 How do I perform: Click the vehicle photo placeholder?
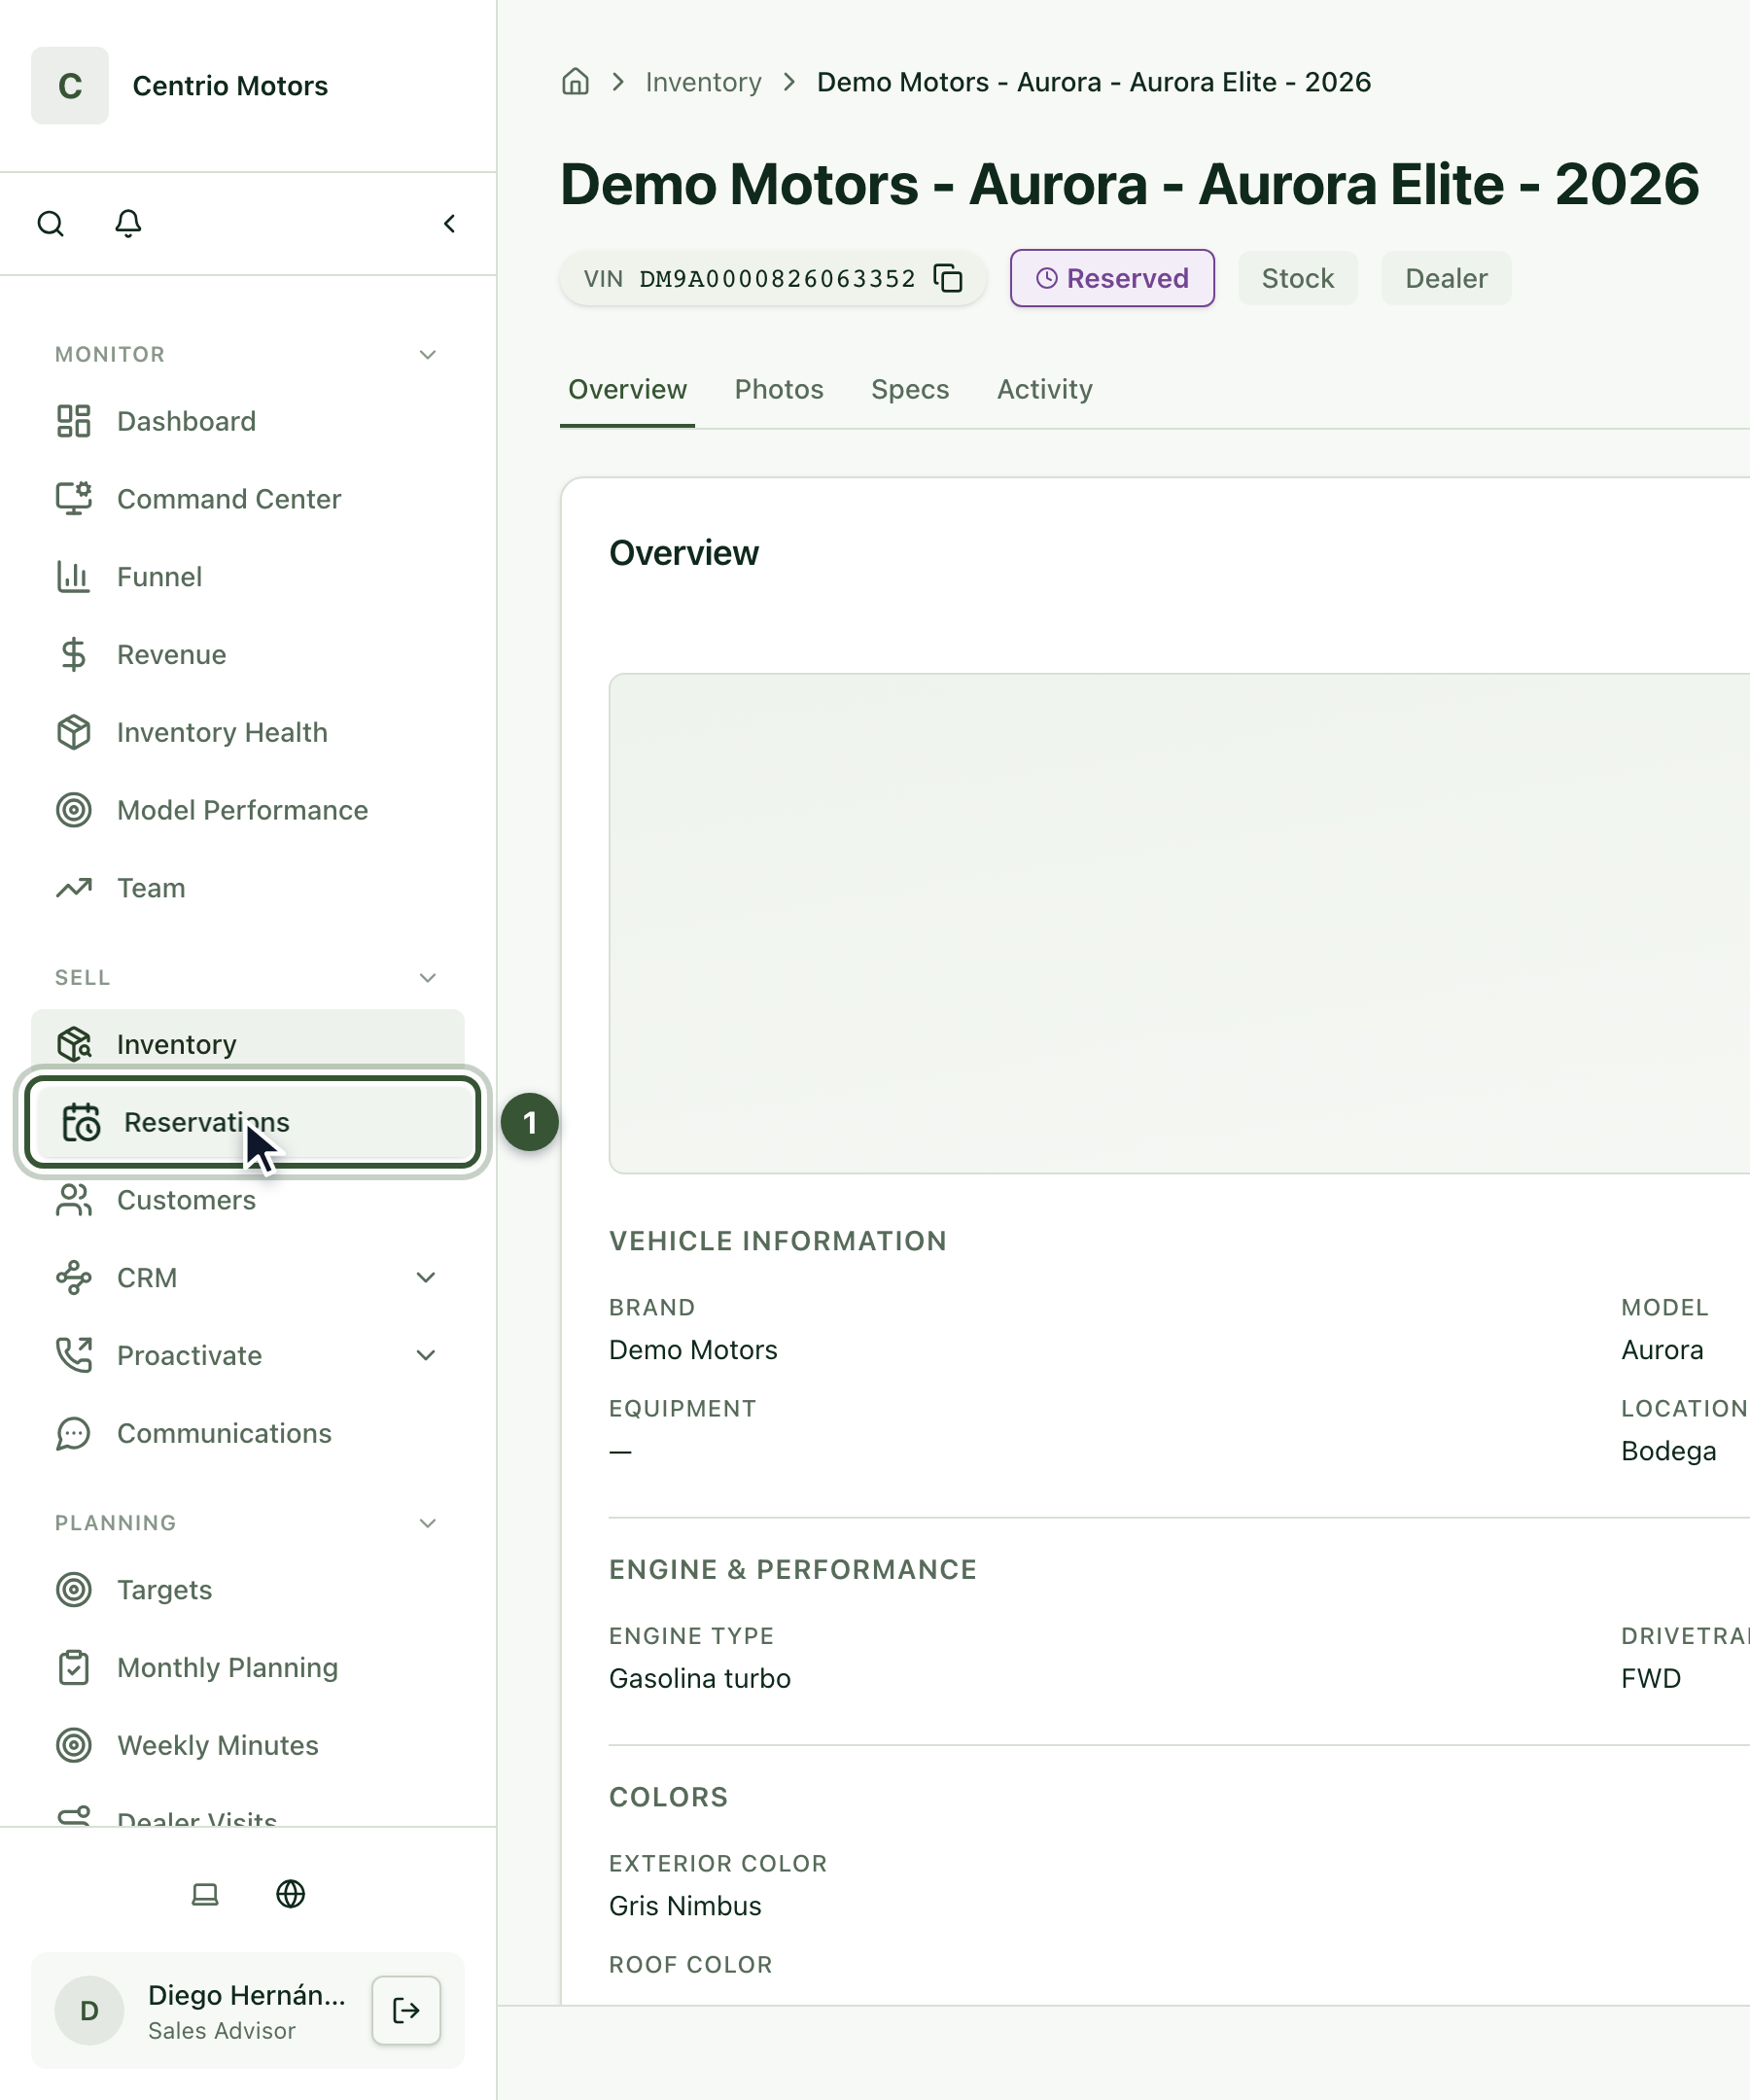[x=1180, y=923]
